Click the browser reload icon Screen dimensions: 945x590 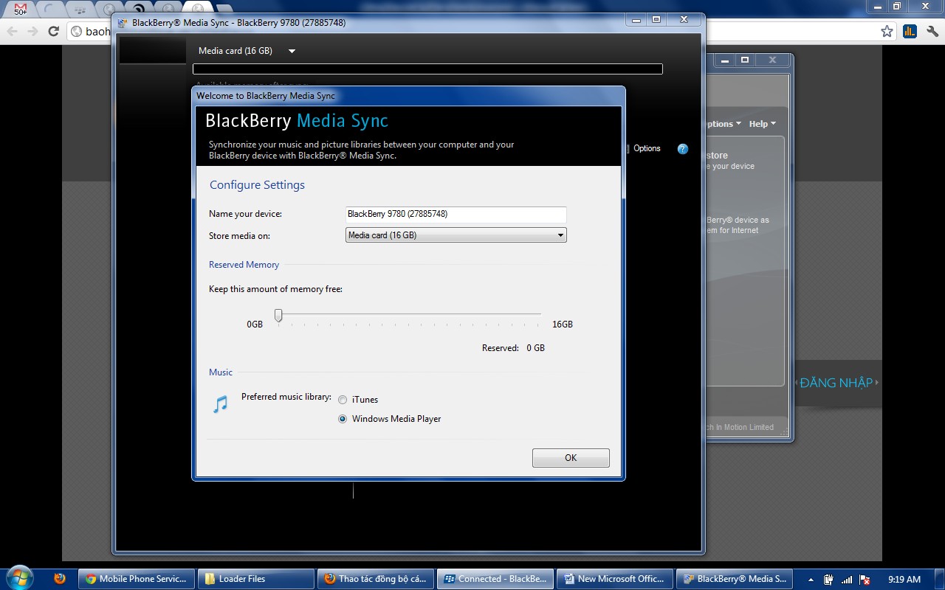pos(53,31)
